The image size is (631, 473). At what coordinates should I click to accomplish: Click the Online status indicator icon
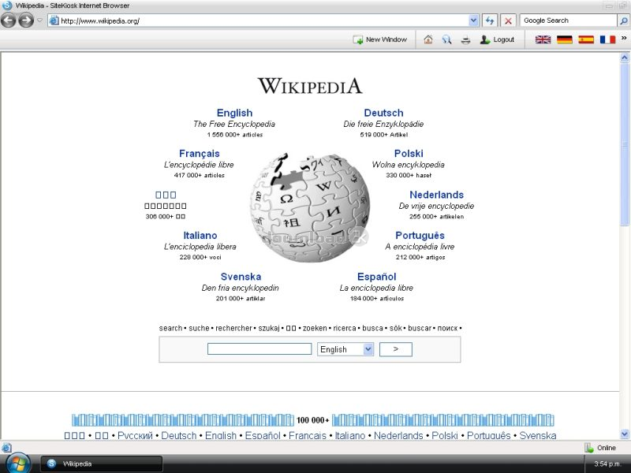tap(589, 448)
